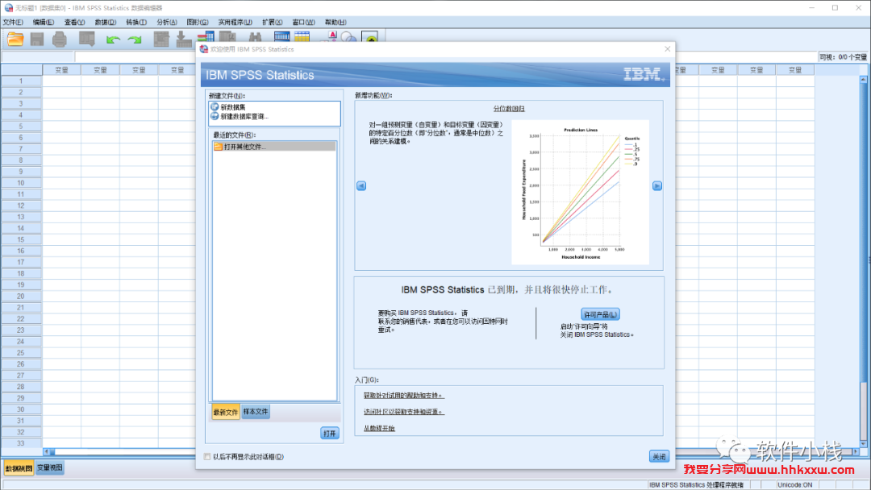Click the Print toolbar icon

tap(60, 39)
